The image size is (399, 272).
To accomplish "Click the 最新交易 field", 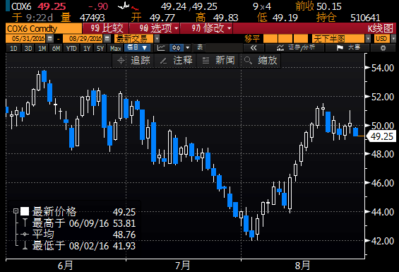I will click(134, 39).
